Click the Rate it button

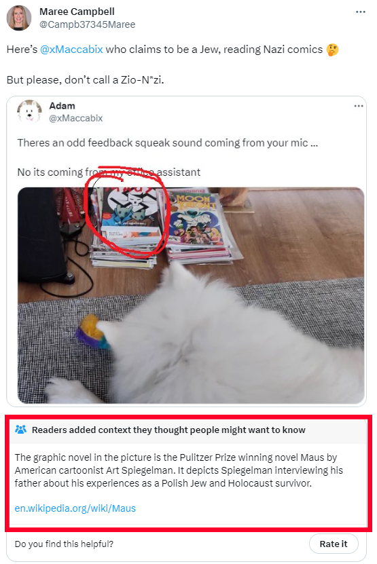point(334,544)
